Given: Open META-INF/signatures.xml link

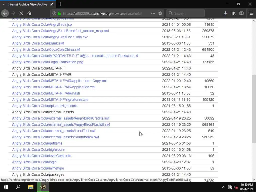Looking at the screenshot, I should coord(50,99).
